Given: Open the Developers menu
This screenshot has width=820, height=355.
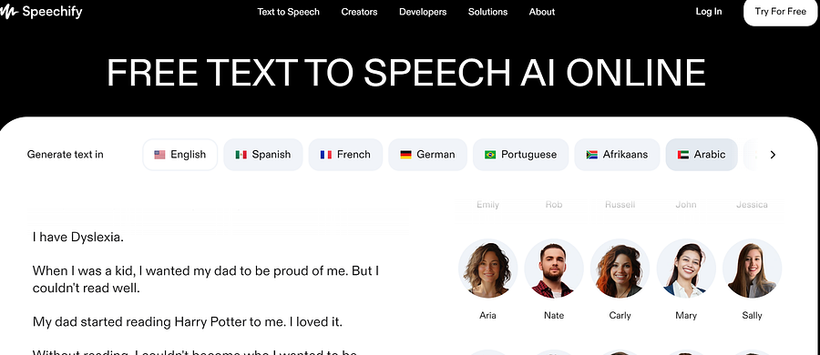Looking at the screenshot, I should (x=423, y=12).
